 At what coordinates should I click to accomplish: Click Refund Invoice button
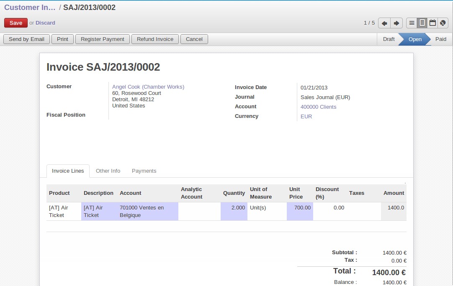155,39
